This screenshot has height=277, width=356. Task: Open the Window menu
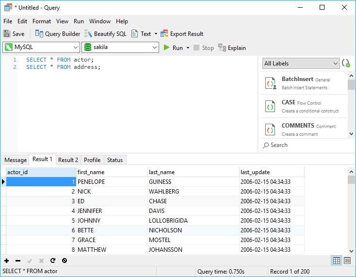(100, 21)
